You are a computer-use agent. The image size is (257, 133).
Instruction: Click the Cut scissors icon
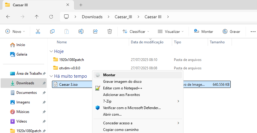click(38, 31)
